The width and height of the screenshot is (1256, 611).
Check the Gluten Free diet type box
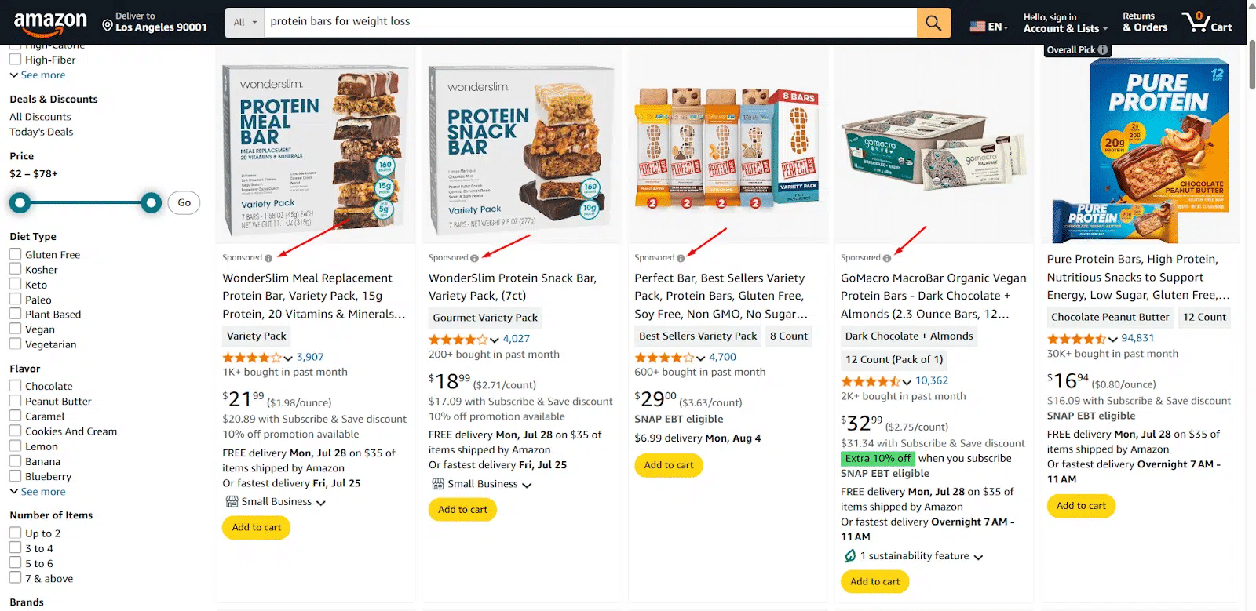15,254
